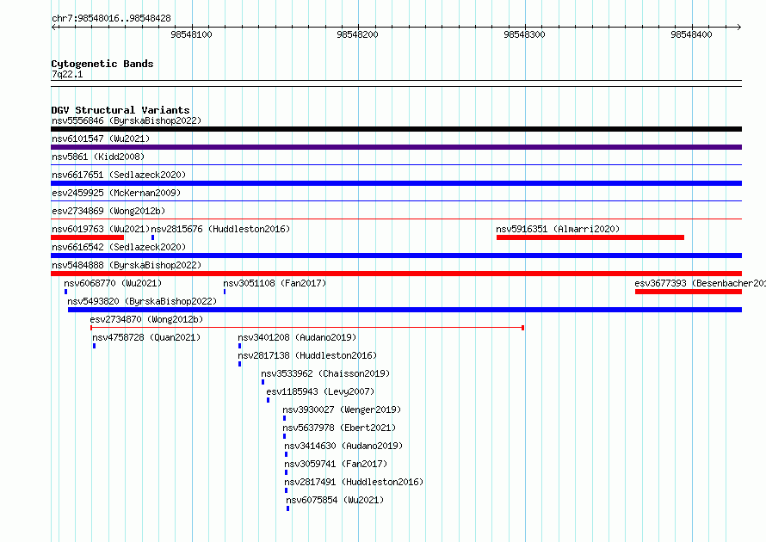Image resolution: width=766 pixels, height=542 pixels.
Task: Open the nsv5861 (Kidd2008) variant label
Action: point(98,157)
